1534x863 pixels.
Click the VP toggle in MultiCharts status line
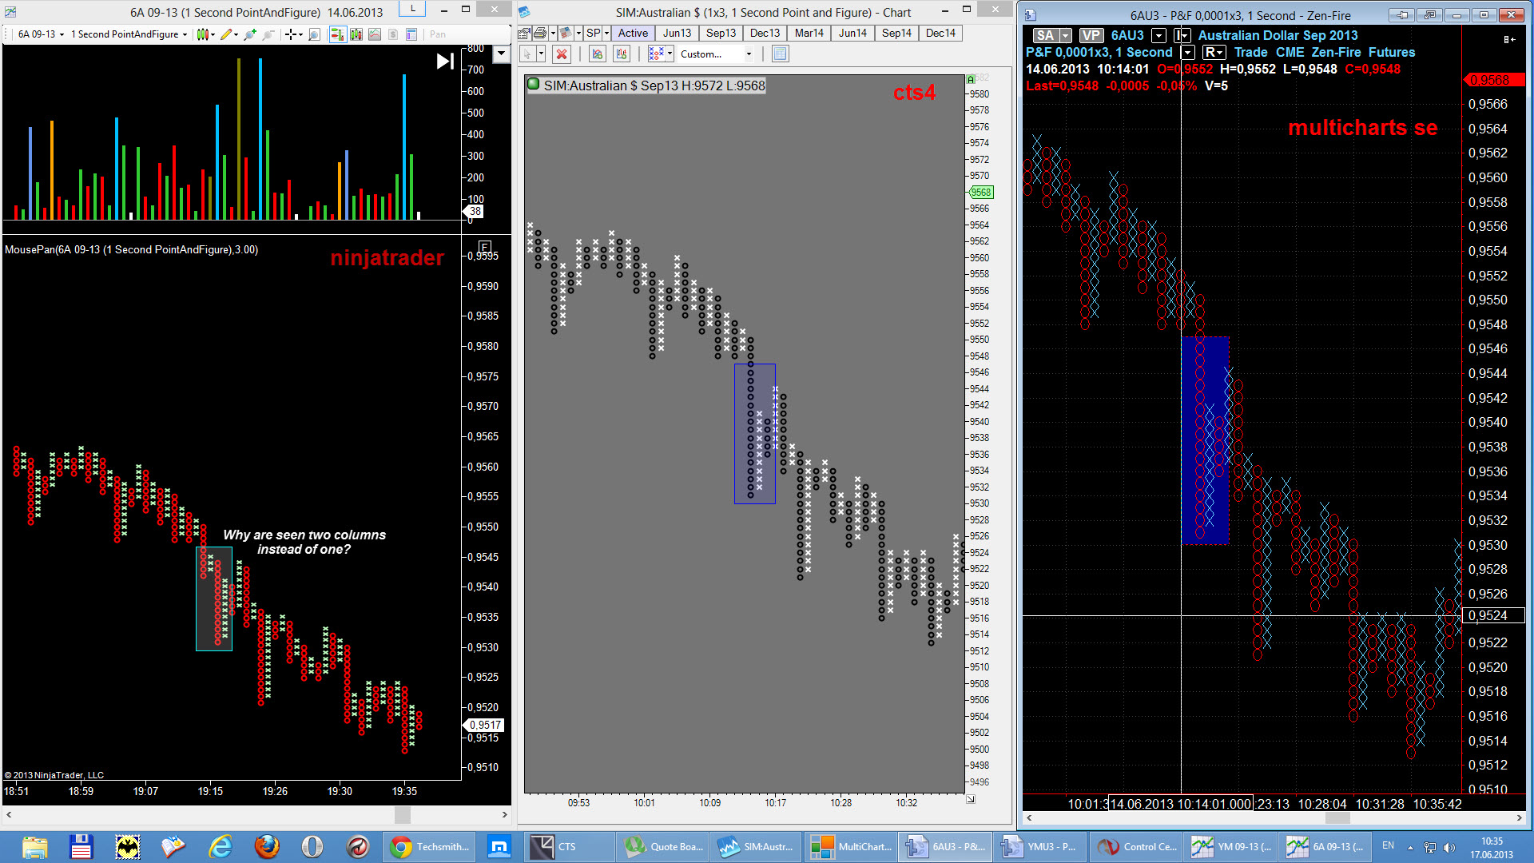click(x=1091, y=35)
